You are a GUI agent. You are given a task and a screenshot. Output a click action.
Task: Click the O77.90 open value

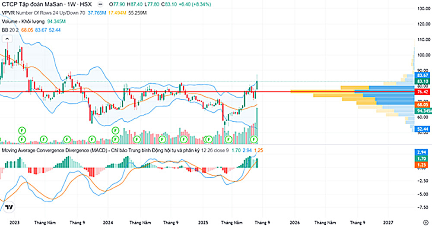coord(118,4)
